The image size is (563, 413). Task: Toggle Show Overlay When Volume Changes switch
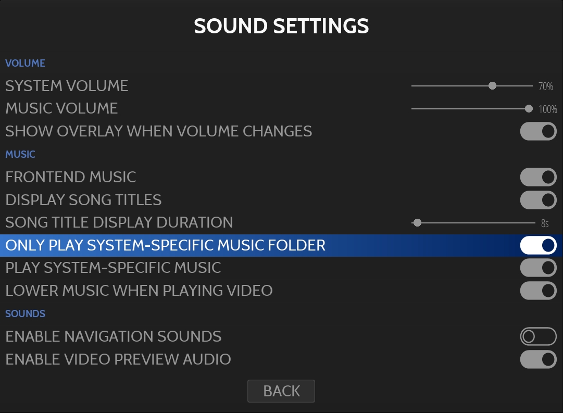(538, 131)
